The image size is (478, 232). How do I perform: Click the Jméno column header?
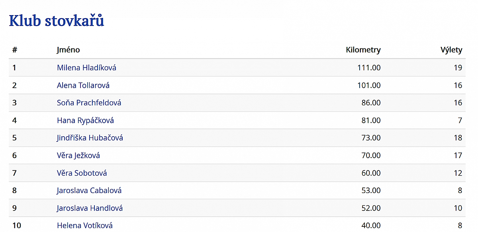pyautogui.click(x=68, y=50)
